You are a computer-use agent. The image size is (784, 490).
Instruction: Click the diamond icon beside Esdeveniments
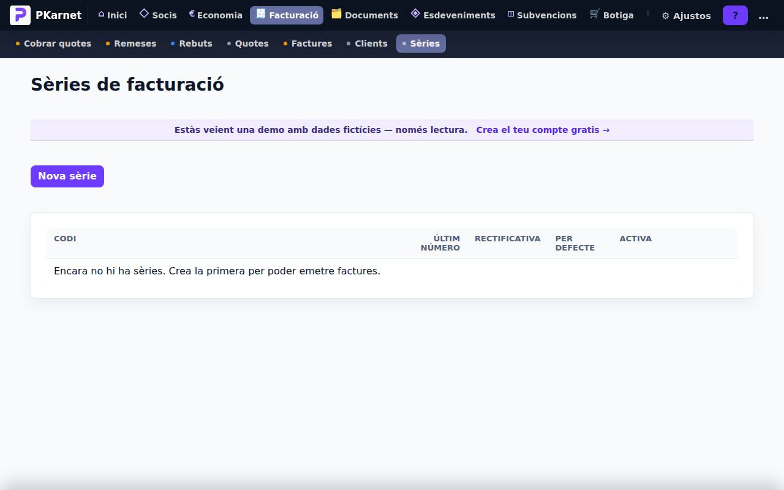coord(415,13)
